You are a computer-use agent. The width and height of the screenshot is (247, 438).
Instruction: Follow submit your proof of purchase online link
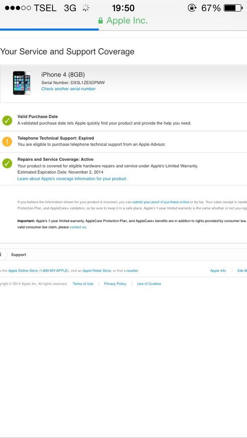click(161, 202)
